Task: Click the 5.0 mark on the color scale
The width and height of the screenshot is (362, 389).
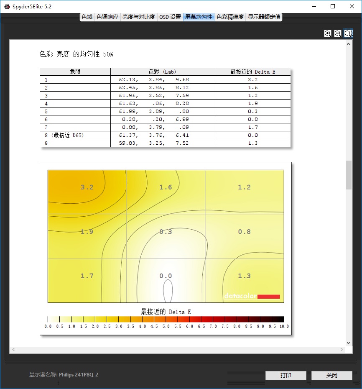Action: coord(166,326)
